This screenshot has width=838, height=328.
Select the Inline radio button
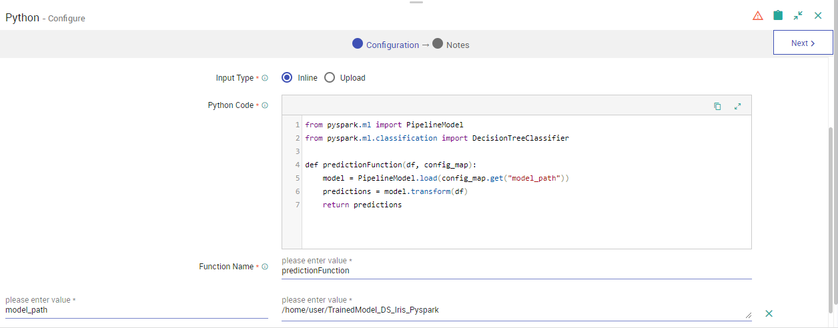(288, 77)
